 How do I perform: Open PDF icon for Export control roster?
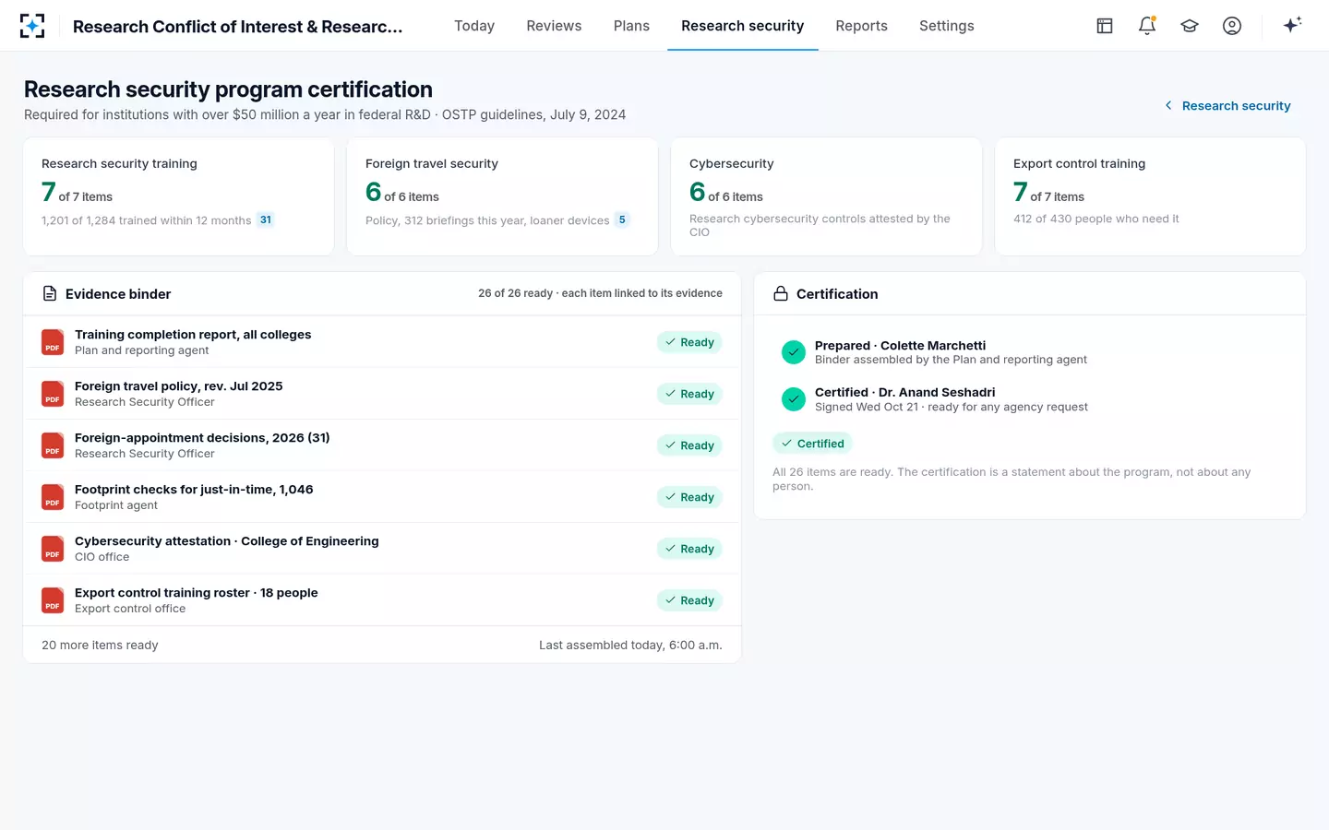coord(53,600)
